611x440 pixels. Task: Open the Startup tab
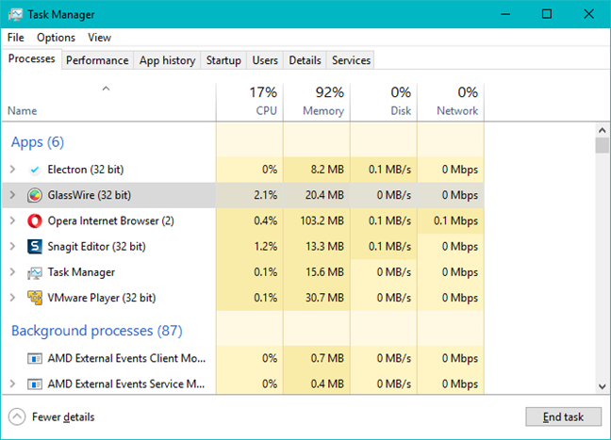223,60
